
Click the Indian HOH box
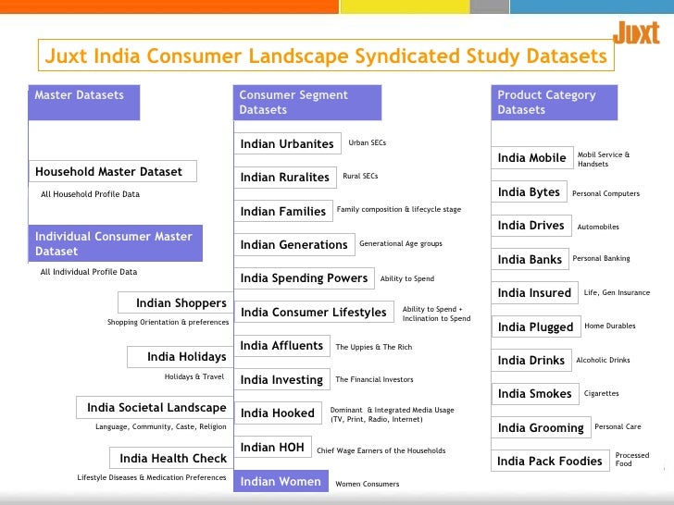[273, 447]
